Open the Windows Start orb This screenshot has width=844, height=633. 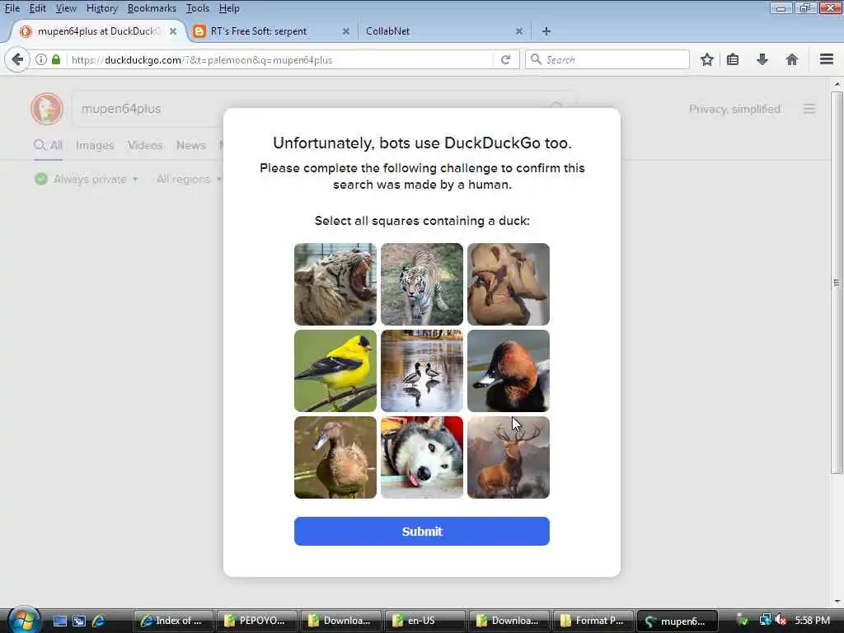(x=23, y=620)
